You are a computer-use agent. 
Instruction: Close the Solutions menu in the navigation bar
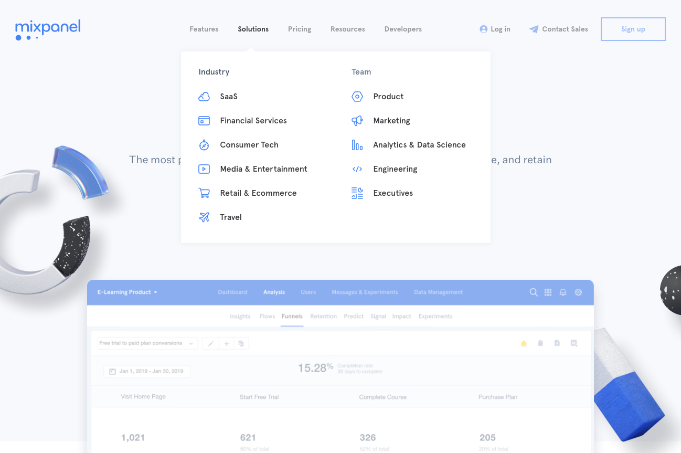tap(253, 29)
